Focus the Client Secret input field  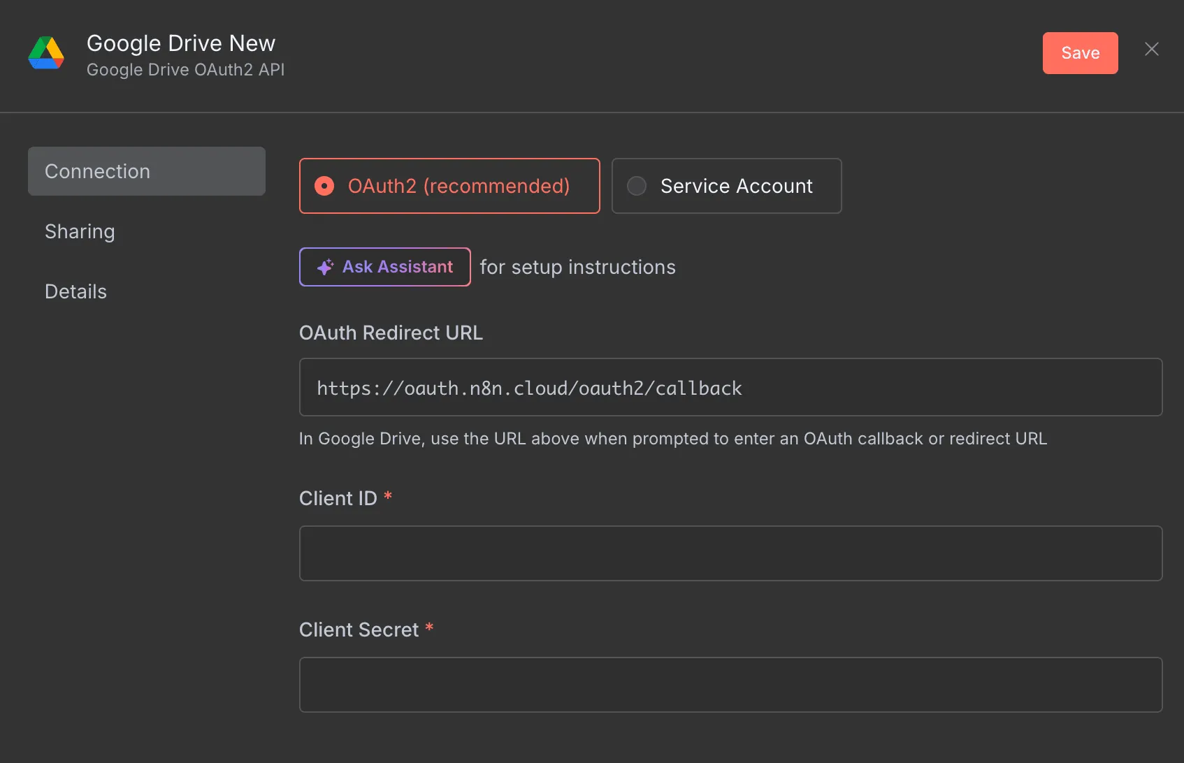[x=730, y=685]
